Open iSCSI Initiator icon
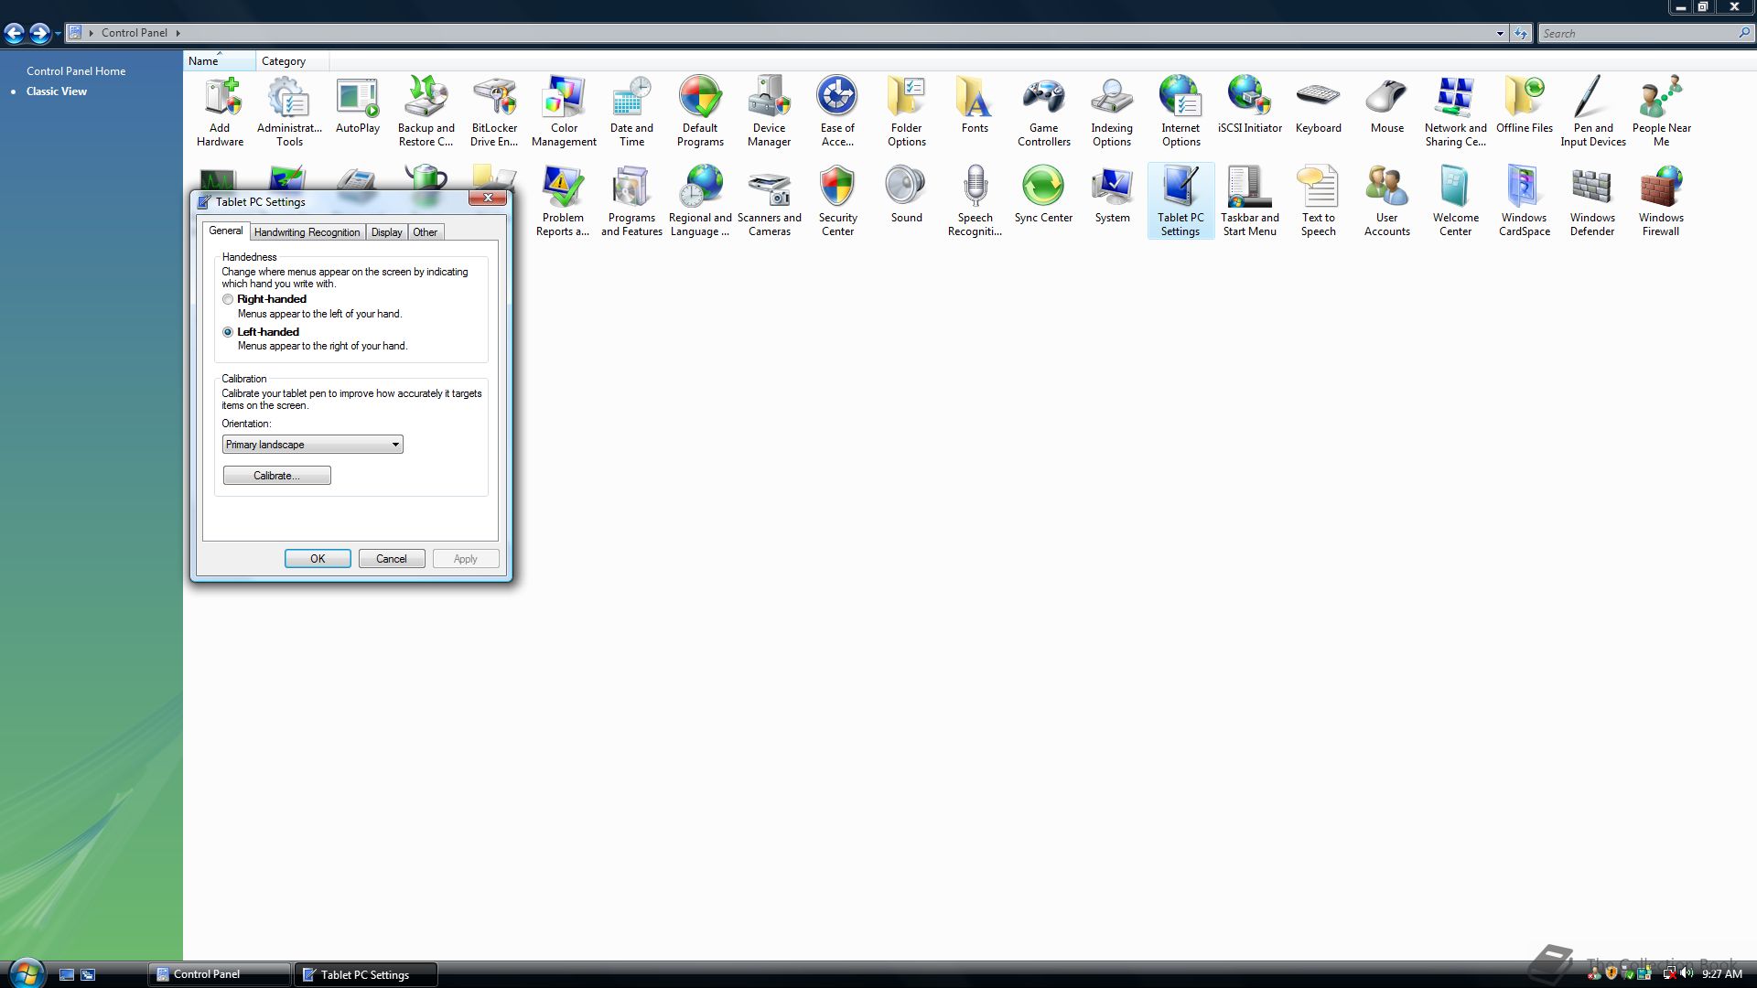The image size is (1757, 988). tap(1250, 105)
